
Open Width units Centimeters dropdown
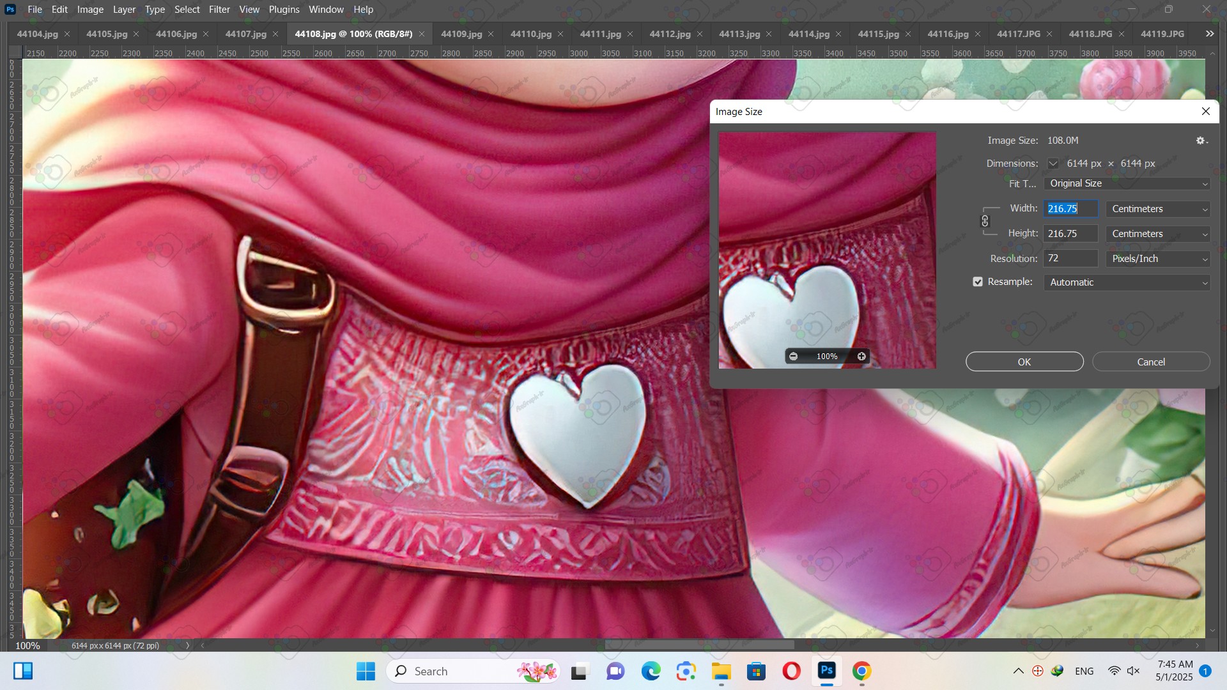coord(1158,209)
